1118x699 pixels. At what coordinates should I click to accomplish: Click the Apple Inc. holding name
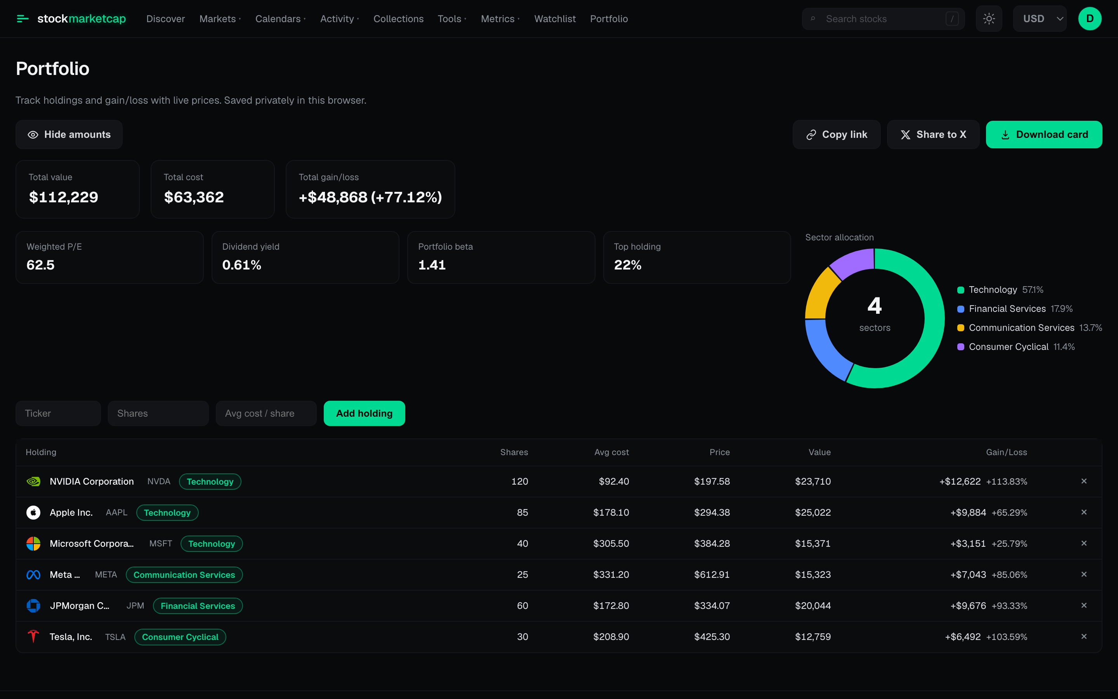tap(71, 512)
